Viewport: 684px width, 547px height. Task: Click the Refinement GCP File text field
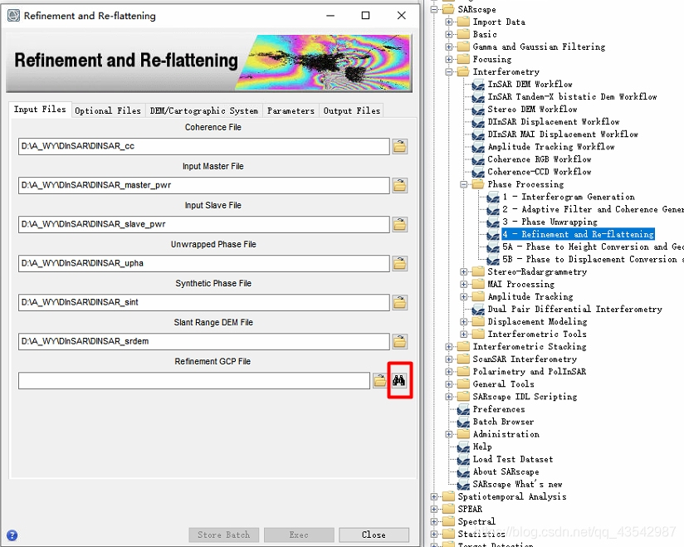point(194,381)
